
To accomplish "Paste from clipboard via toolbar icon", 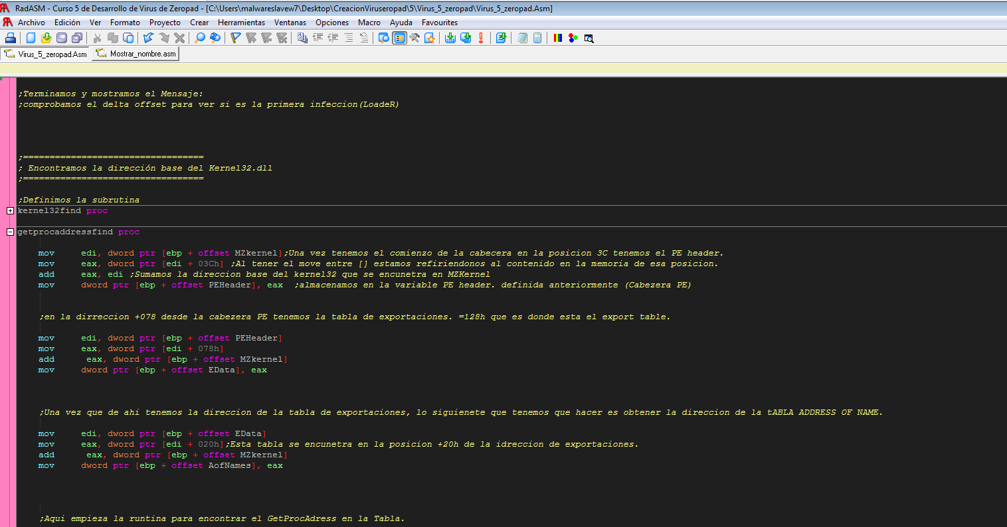I will [x=128, y=38].
